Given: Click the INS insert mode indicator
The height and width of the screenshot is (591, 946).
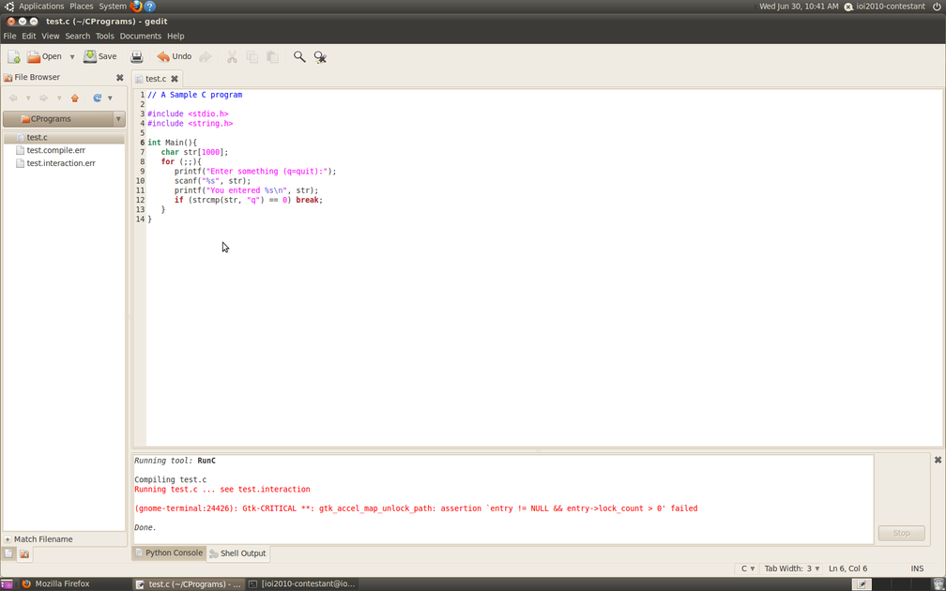Looking at the screenshot, I should pyautogui.click(x=917, y=568).
